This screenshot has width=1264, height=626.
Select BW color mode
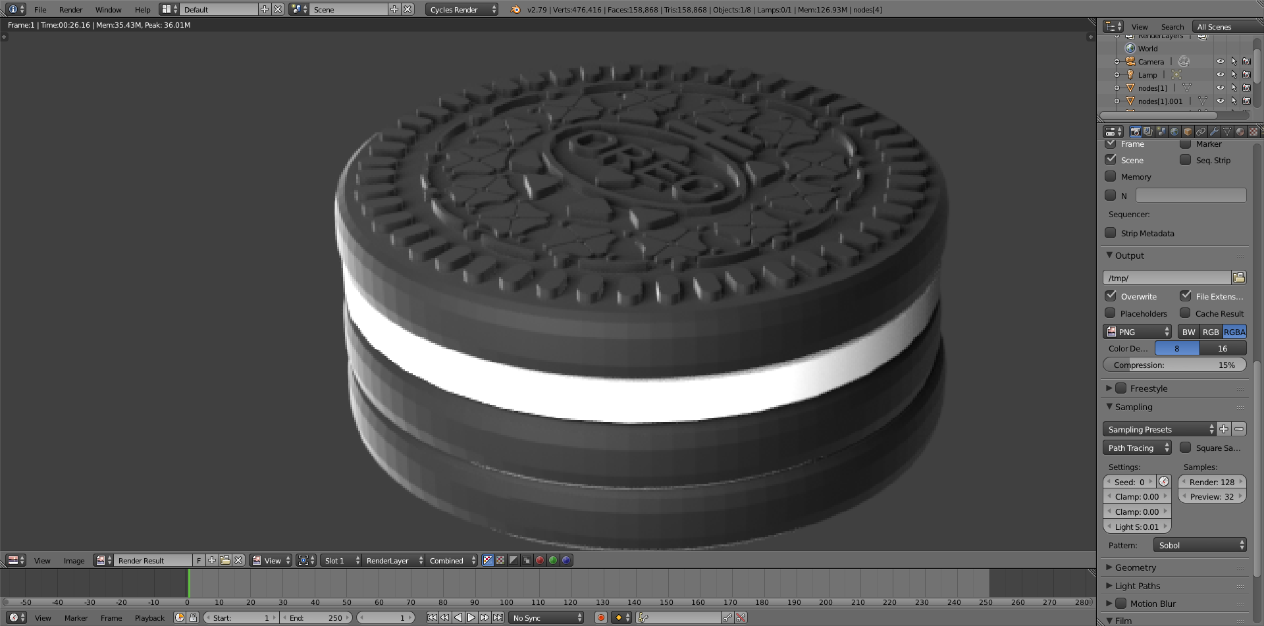pyautogui.click(x=1188, y=332)
